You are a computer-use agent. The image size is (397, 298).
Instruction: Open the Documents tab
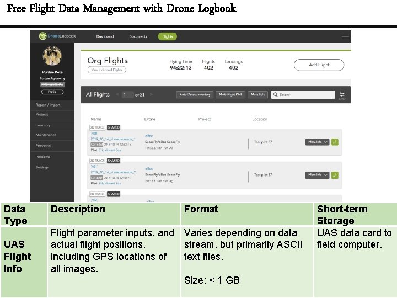138,36
